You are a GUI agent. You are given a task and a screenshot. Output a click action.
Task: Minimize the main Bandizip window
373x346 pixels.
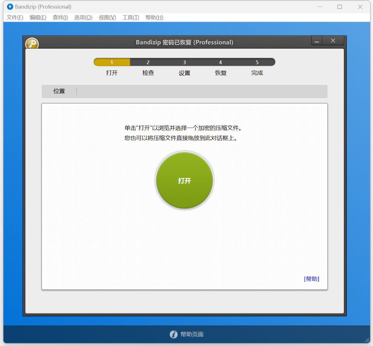(x=320, y=7)
